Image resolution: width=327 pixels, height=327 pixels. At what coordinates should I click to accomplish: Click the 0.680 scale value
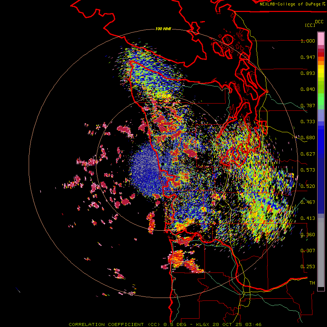point(308,138)
